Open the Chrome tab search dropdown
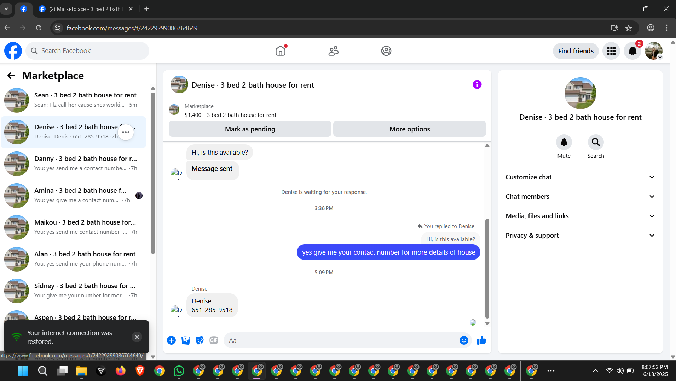This screenshot has width=676, height=381. click(6, 9)
